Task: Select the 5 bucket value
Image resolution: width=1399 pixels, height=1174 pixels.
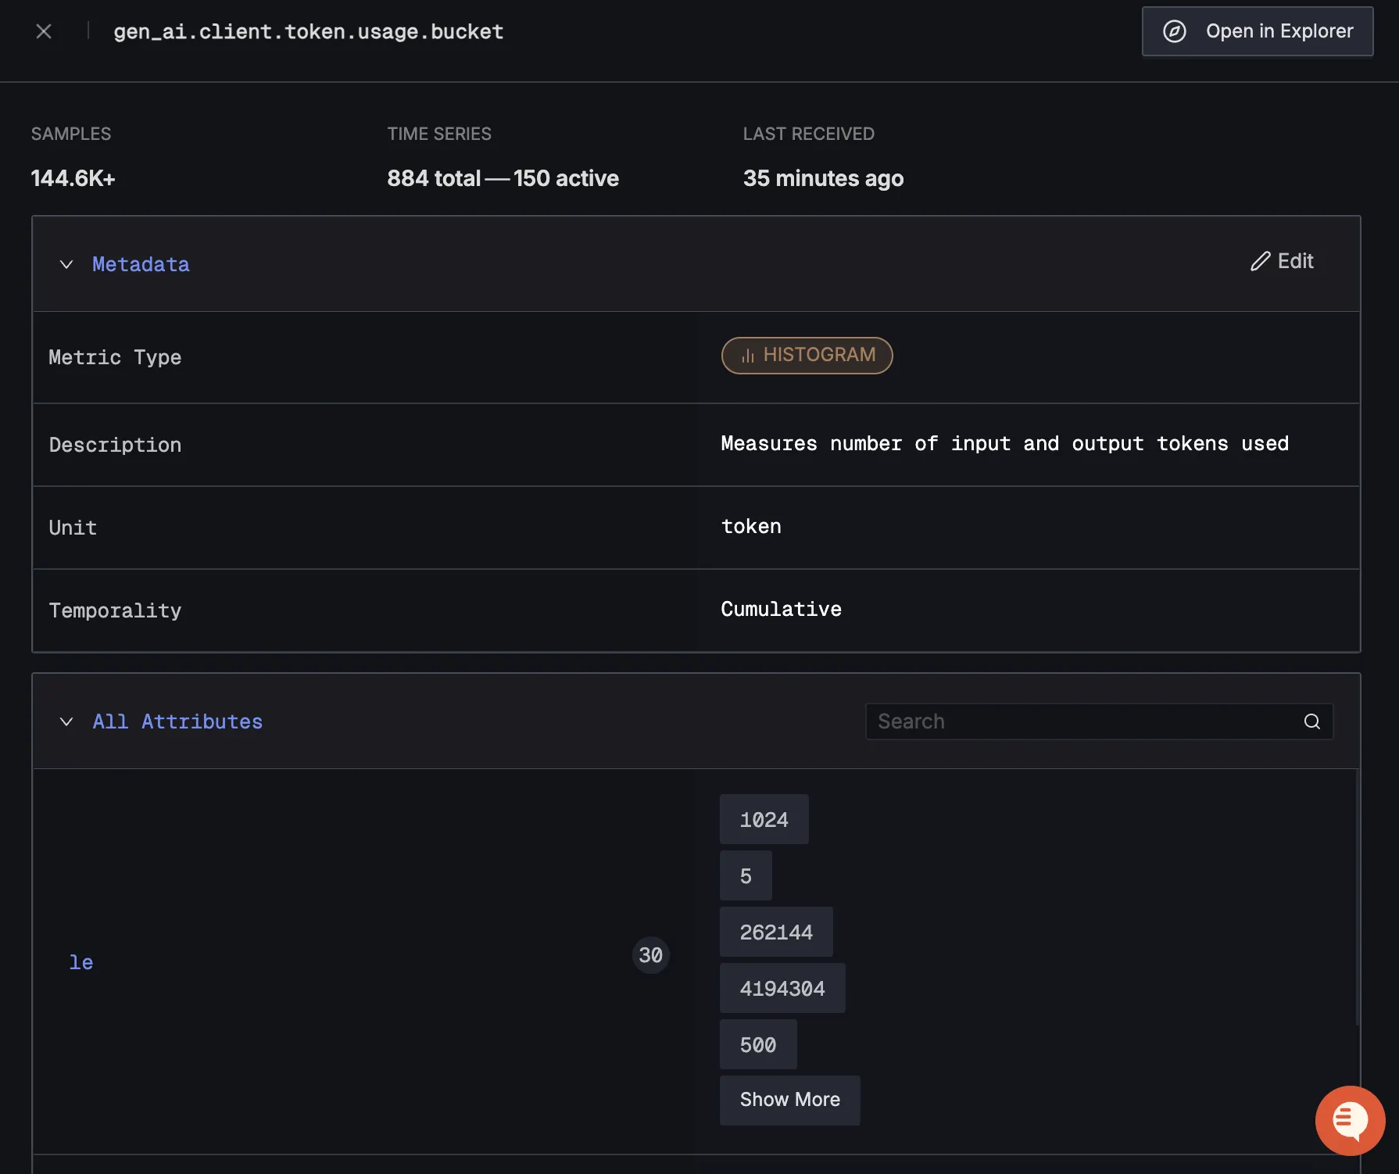Action: 746,875
